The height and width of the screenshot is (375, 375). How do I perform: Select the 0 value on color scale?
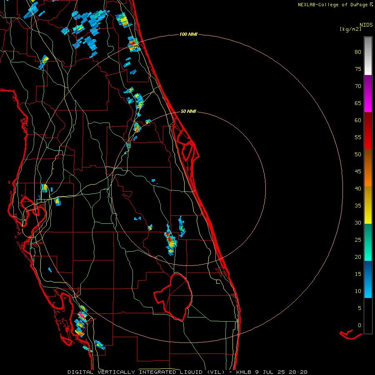(360, 325)
